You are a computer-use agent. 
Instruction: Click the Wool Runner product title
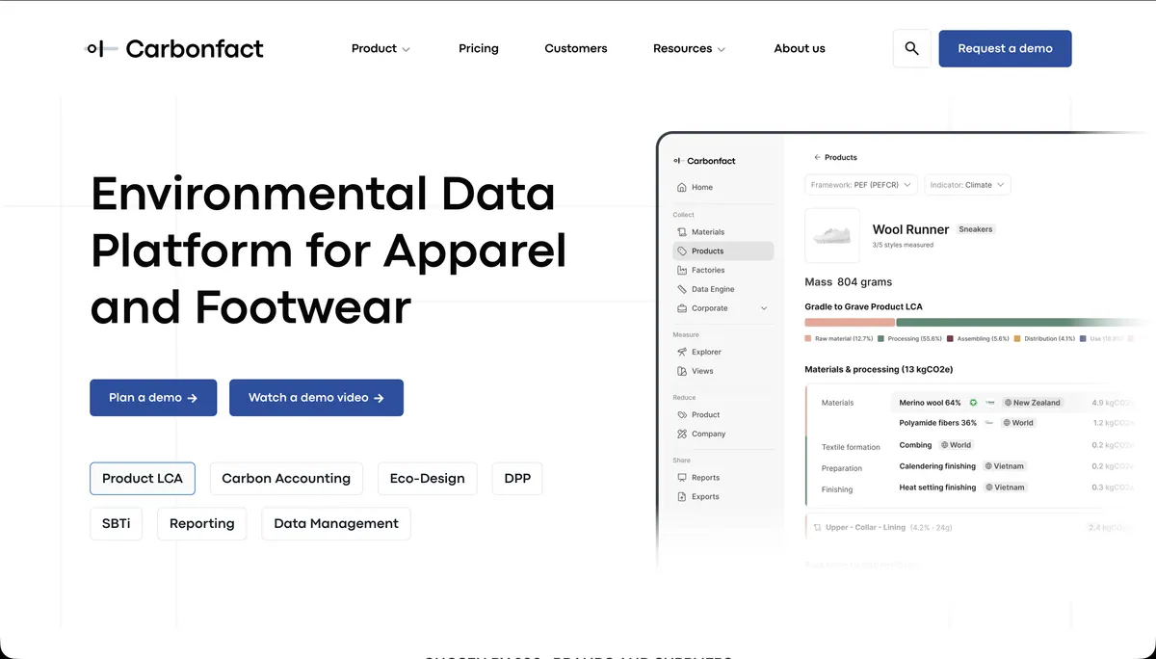tap(910, 229)
